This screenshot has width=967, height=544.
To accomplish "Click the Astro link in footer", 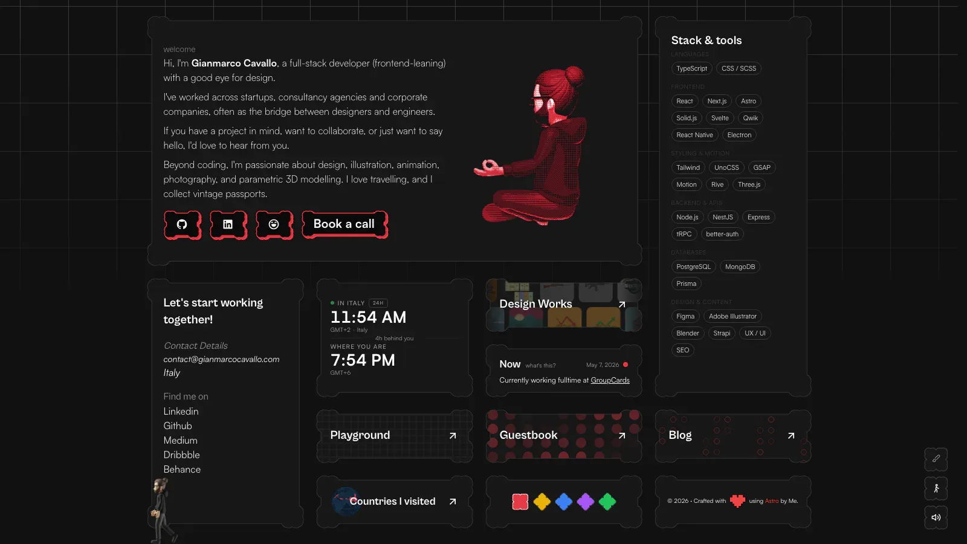I will 772,501.
